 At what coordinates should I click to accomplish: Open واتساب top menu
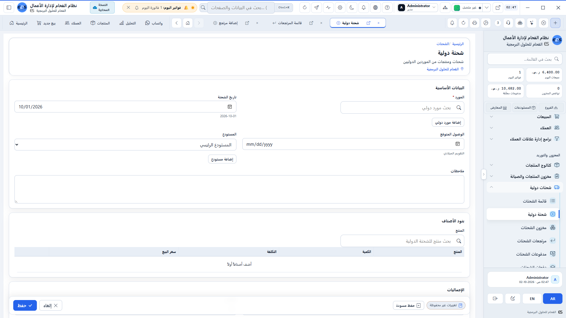click(154, 23)
